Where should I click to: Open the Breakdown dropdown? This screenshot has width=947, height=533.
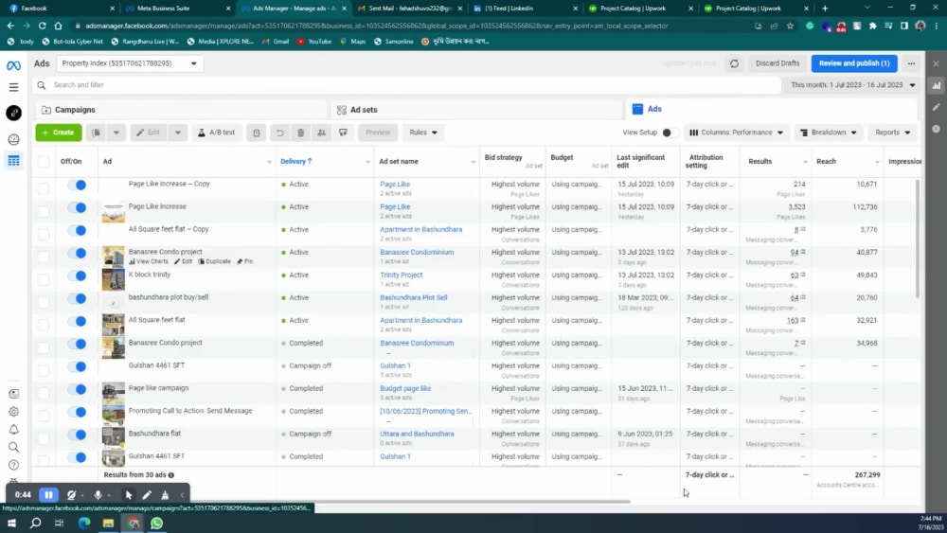click(828, 133)
